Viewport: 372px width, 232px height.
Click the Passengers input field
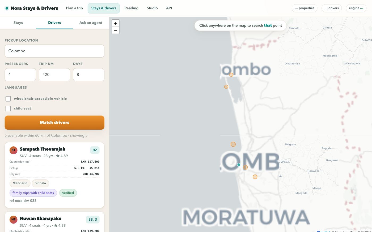pyautogui.click(x=20, y=75)
